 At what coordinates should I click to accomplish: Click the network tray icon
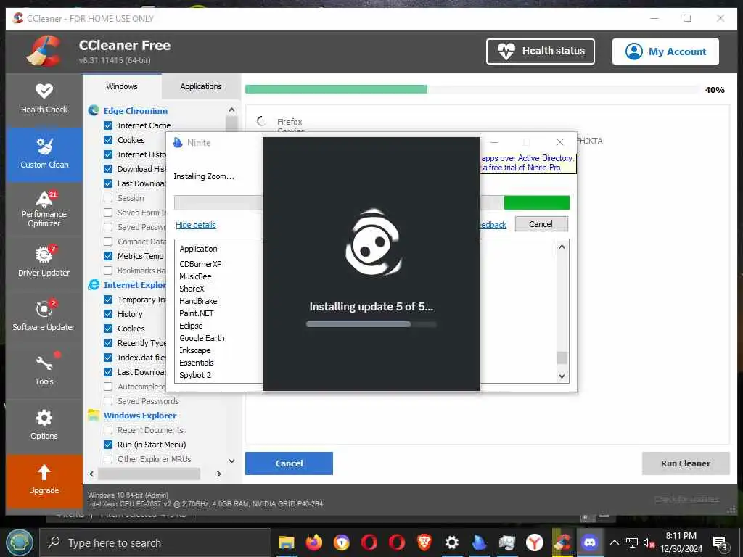click(x=632, y=543)
